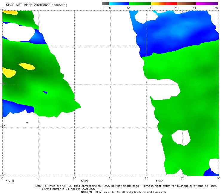
Task: Click the colorbar value label '34'
Action: coord(150,8)
